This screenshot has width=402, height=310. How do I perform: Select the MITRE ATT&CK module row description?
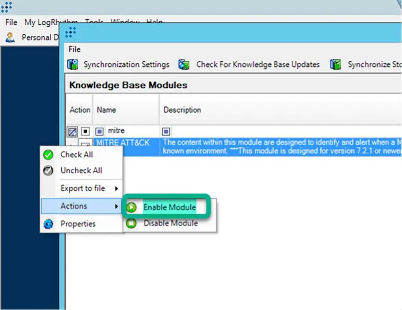pyautogui.click(x=275, y=147)
